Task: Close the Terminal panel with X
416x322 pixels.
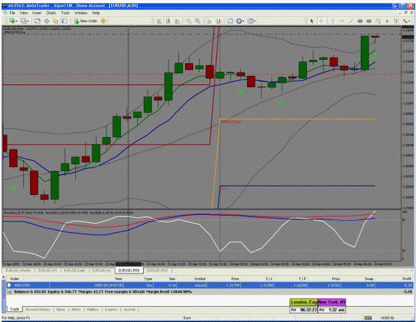Action: pyautogui.click(x=4, y=277)
